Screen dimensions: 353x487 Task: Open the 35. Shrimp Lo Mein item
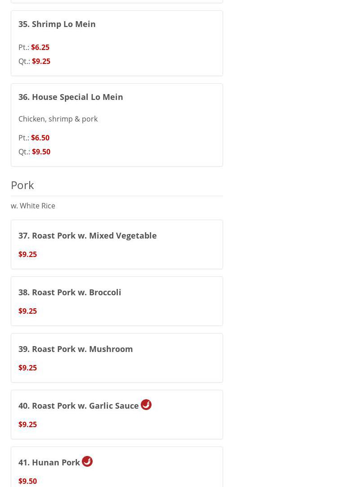pos(57,24)
